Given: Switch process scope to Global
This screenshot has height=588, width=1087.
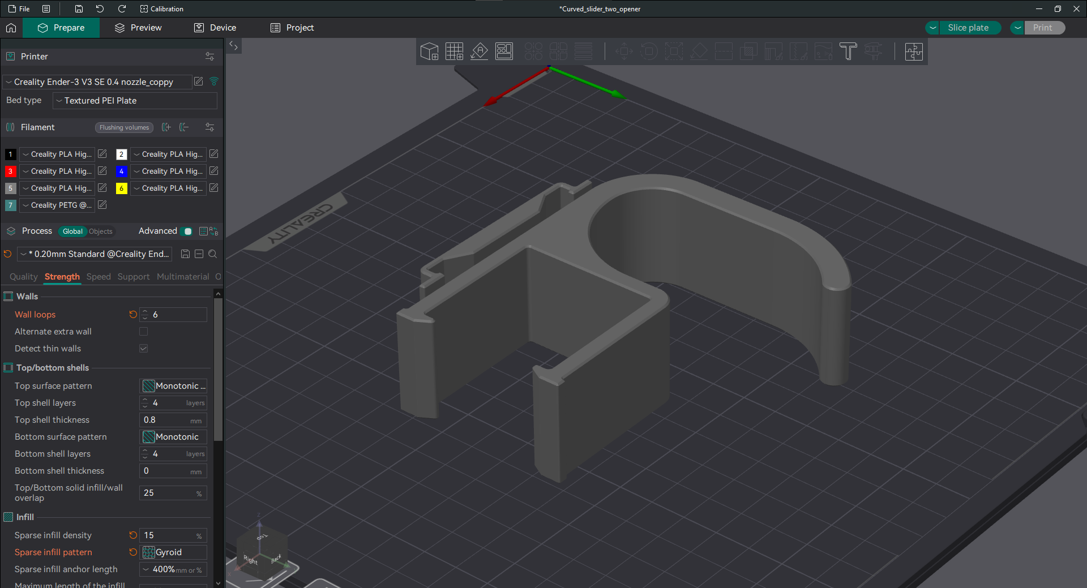Looking at the screenshot, I should coord(72,231).
